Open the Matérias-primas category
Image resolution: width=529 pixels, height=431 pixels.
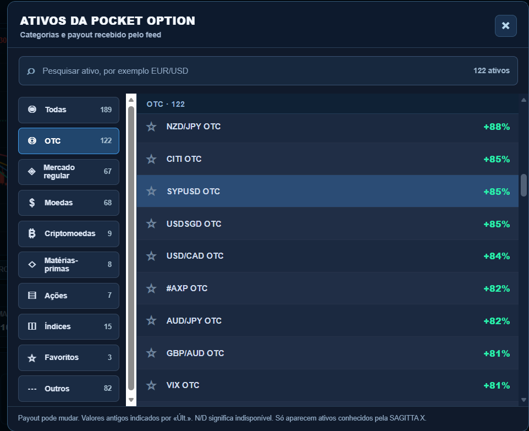point(69,264)
